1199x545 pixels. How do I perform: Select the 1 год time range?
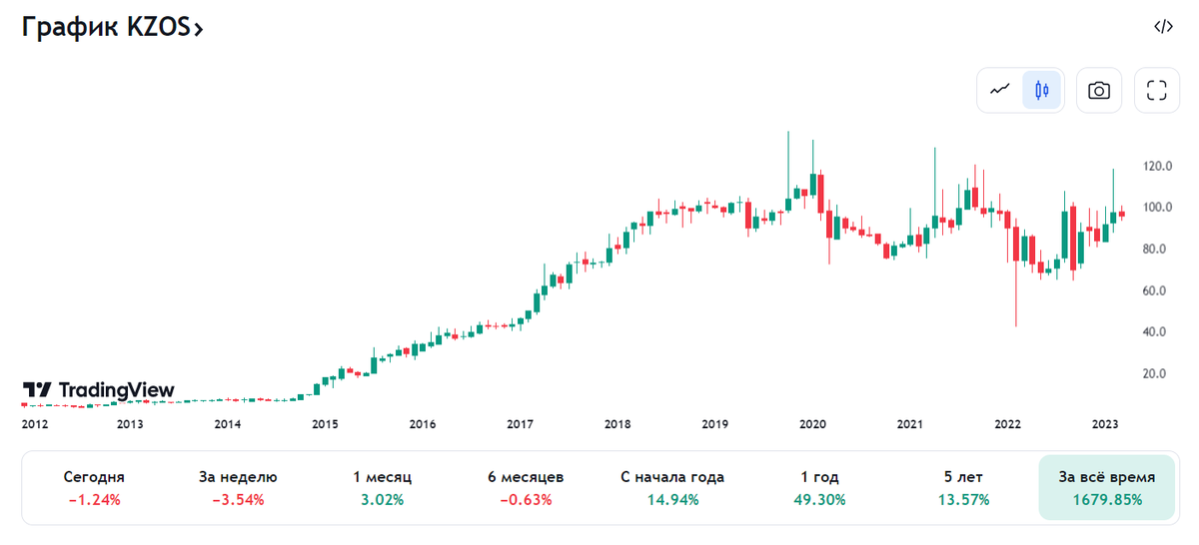[x=819, y=487]
